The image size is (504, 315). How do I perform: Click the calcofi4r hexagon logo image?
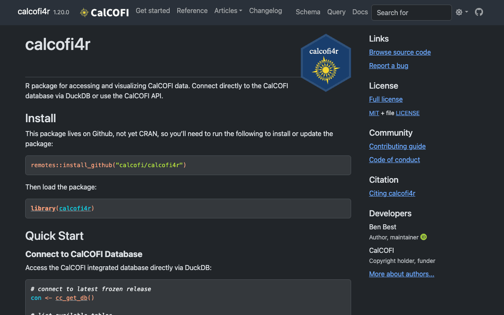point(326,63)
